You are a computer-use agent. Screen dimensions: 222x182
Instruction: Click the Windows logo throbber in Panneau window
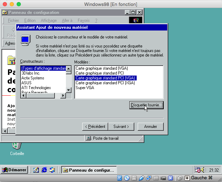136,20
